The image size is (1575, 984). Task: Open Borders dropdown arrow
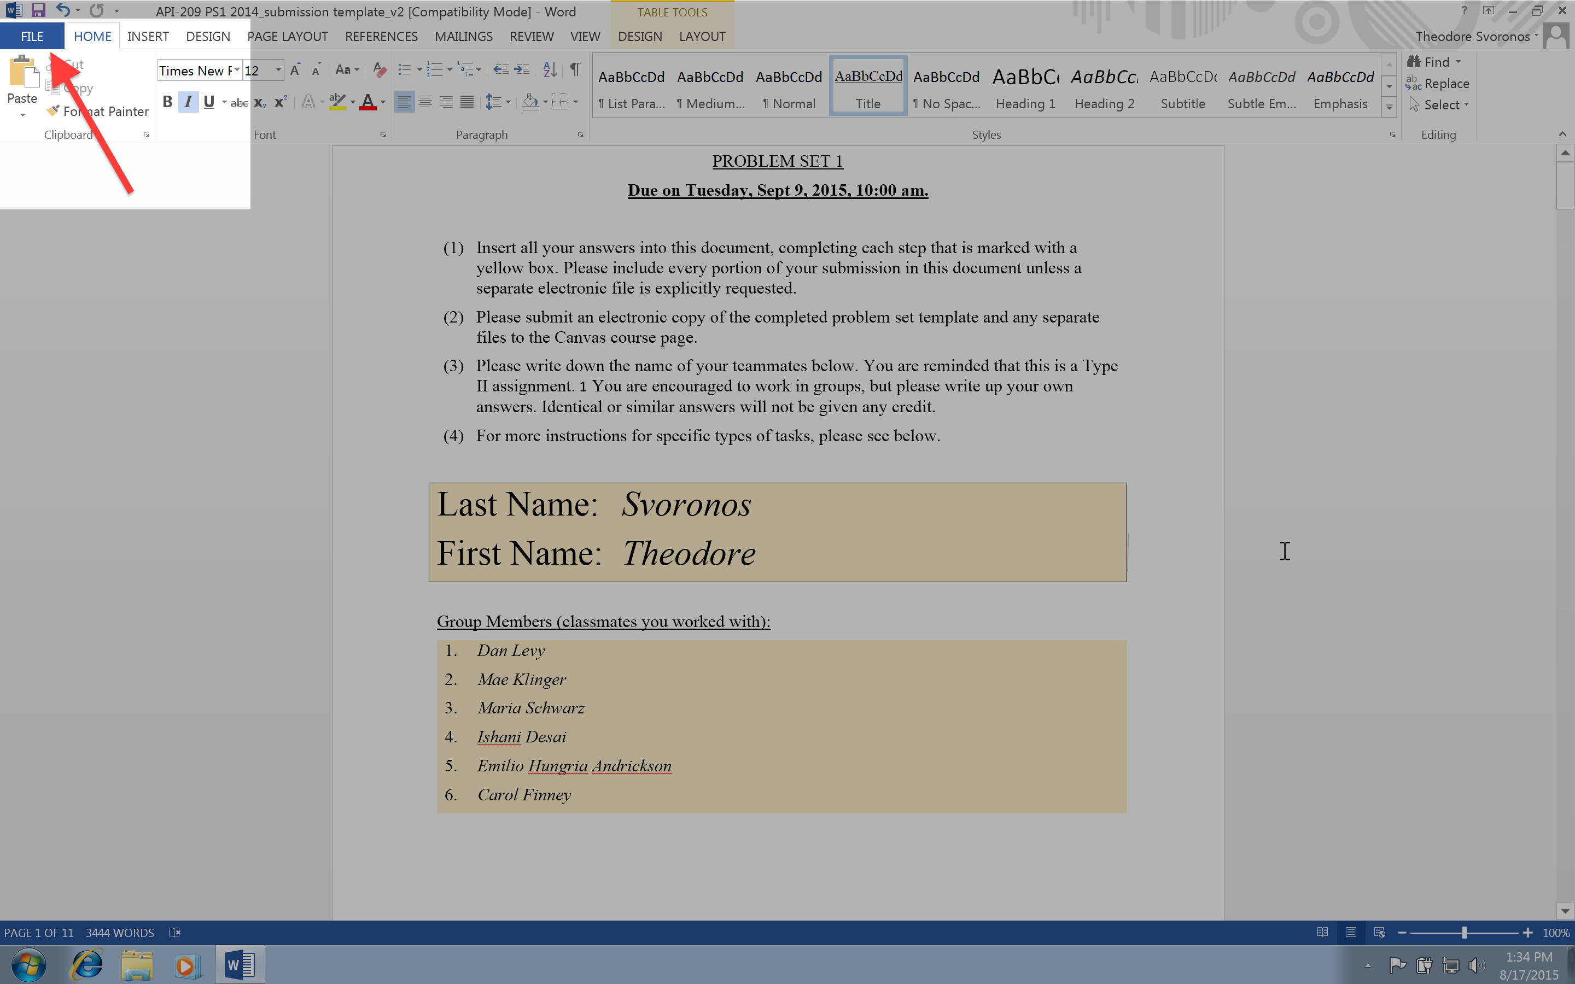575,102
